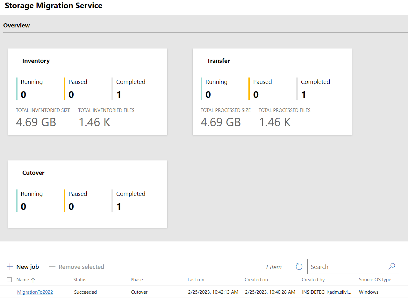Click the Completed count in the Inventory card
408x303 pixels.
(x=119, y=94)
